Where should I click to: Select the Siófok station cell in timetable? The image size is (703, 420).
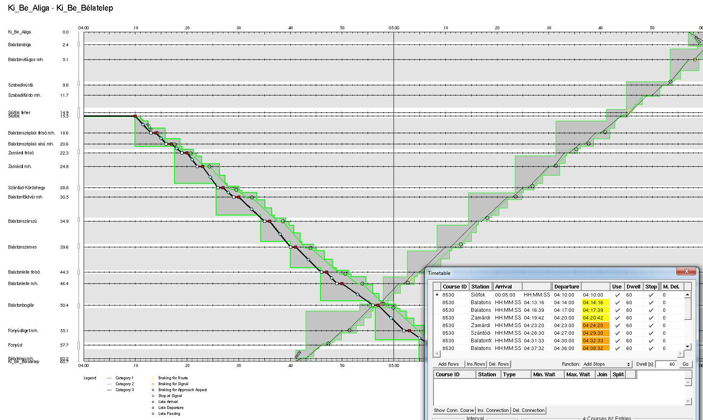(481, 295)
